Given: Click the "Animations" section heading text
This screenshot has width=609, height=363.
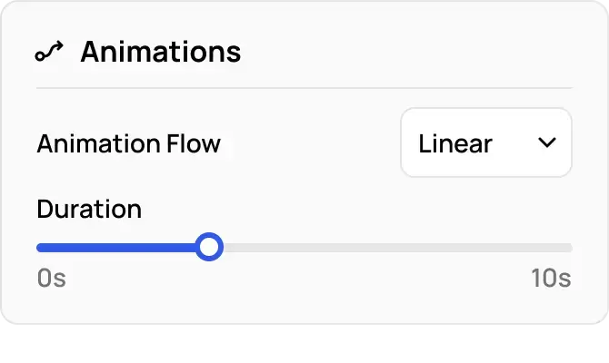Looking at the screenshot, I should (x=161, y=52).
